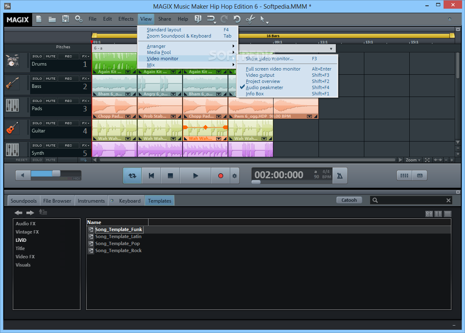Viewport: 465px width, 333px height.
Task: Expand the Mix submenu
Action: pos(188,65)
